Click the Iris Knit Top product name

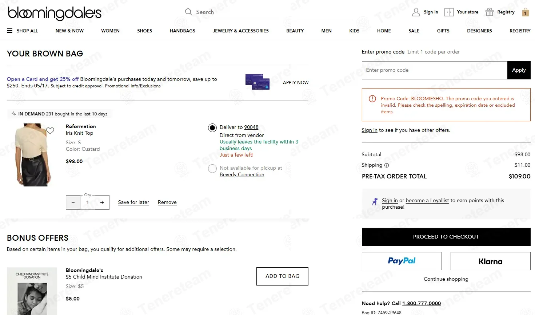[x=79, y=133]
